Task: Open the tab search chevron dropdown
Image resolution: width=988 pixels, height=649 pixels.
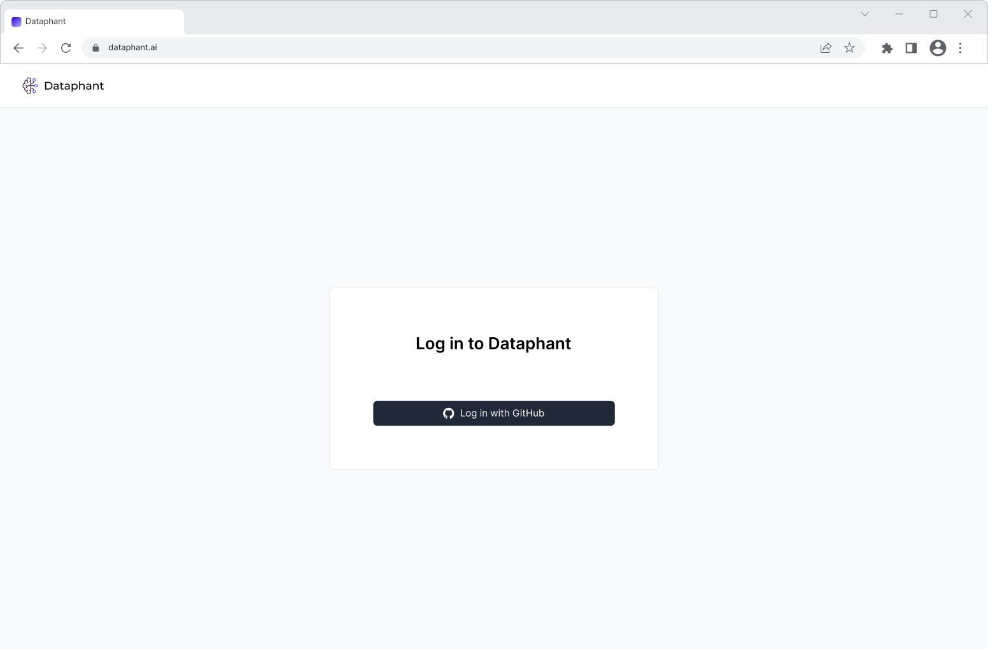Action: point(864,13)
